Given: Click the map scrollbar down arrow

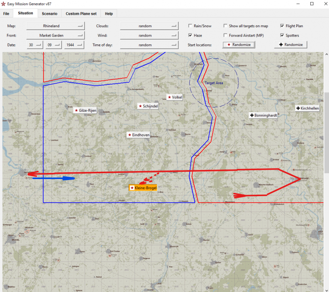Looking at the screenshot, I should coord(327,290).
